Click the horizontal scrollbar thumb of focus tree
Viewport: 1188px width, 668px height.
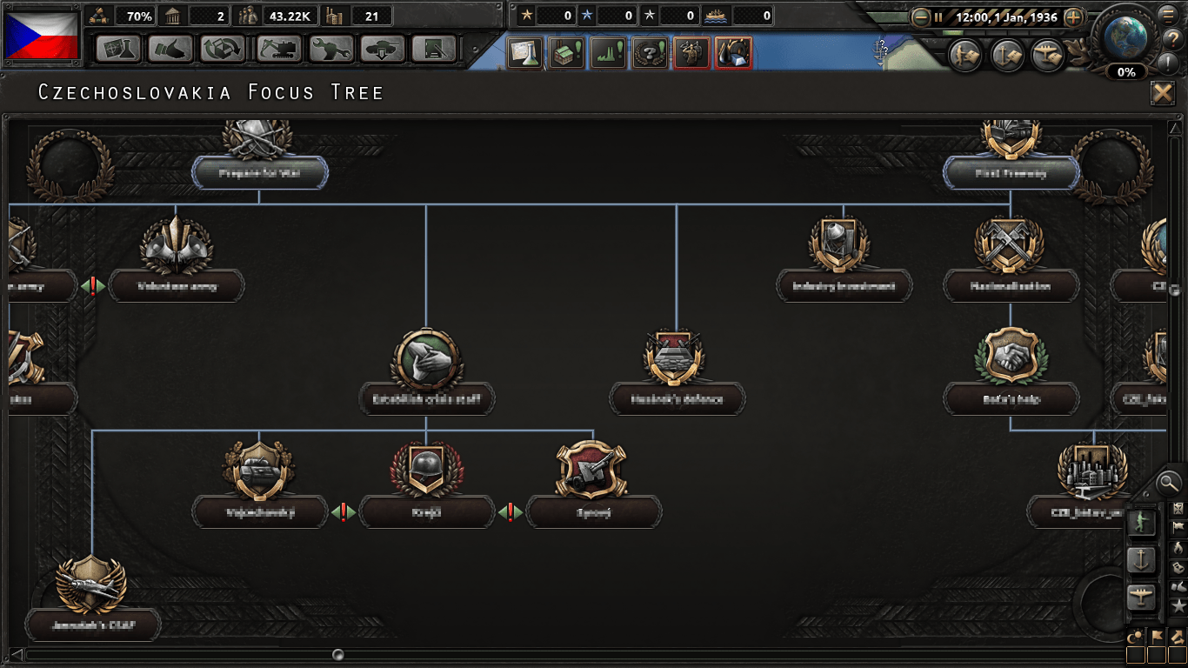338,654
